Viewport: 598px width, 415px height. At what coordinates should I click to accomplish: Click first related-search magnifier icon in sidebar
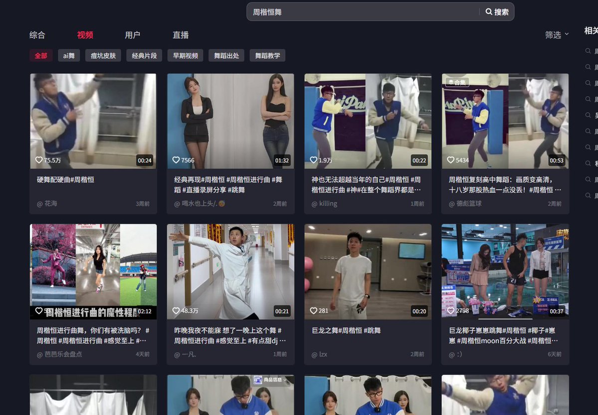coord(588,51)
